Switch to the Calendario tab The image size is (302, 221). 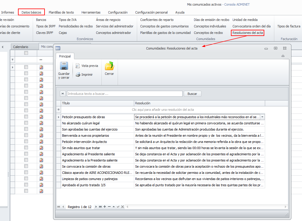(21, 47)
